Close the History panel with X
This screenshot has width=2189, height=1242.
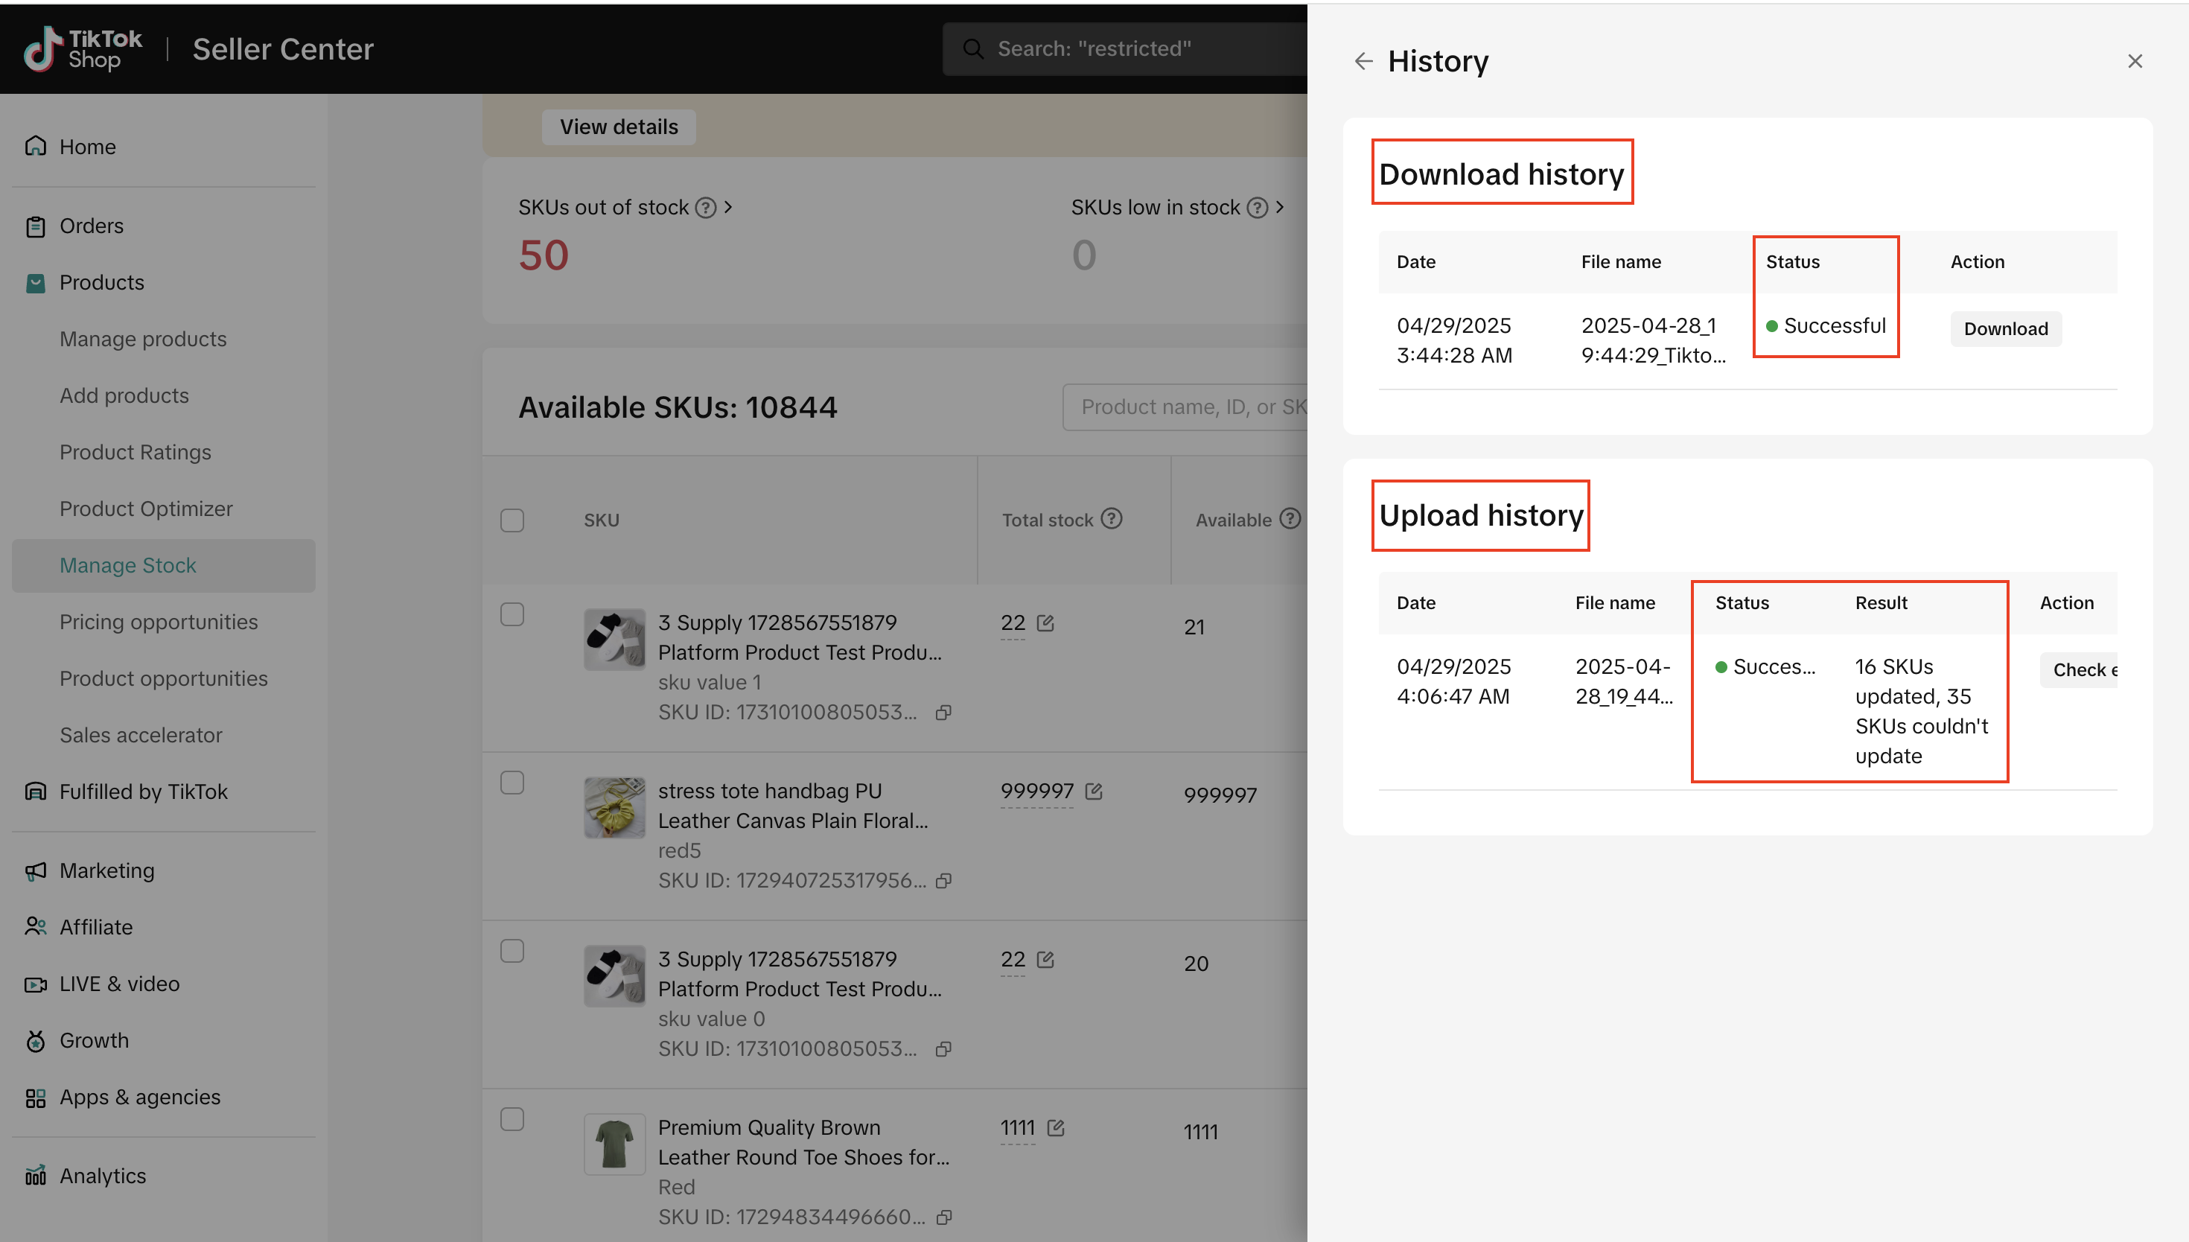tap(2135, 61)
